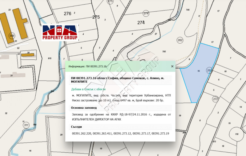
Task: Click the circled 262 quarter marker
Action: pyautogui.click(x=180, y=40)
